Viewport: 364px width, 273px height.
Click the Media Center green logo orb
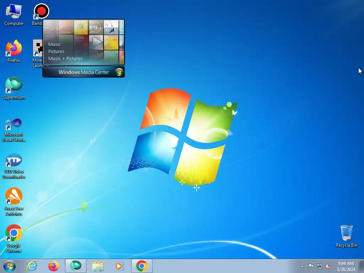coord(119,72)
